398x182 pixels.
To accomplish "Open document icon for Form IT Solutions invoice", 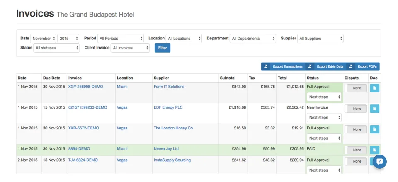I will click(x=374, y=88).
